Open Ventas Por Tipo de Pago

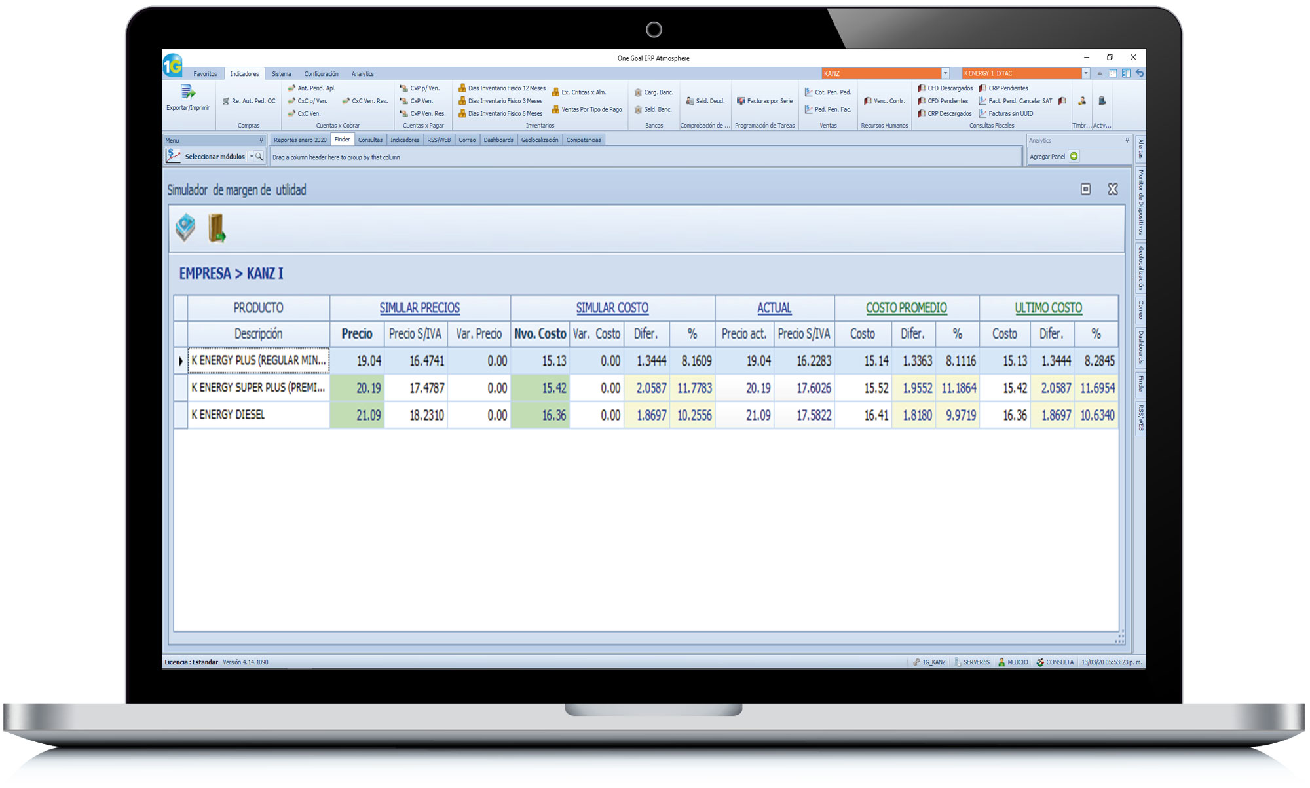[587, 109]
